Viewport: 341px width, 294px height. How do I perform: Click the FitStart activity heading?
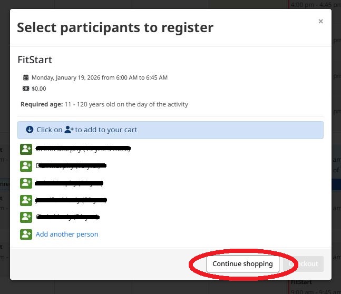coord(35,60)
